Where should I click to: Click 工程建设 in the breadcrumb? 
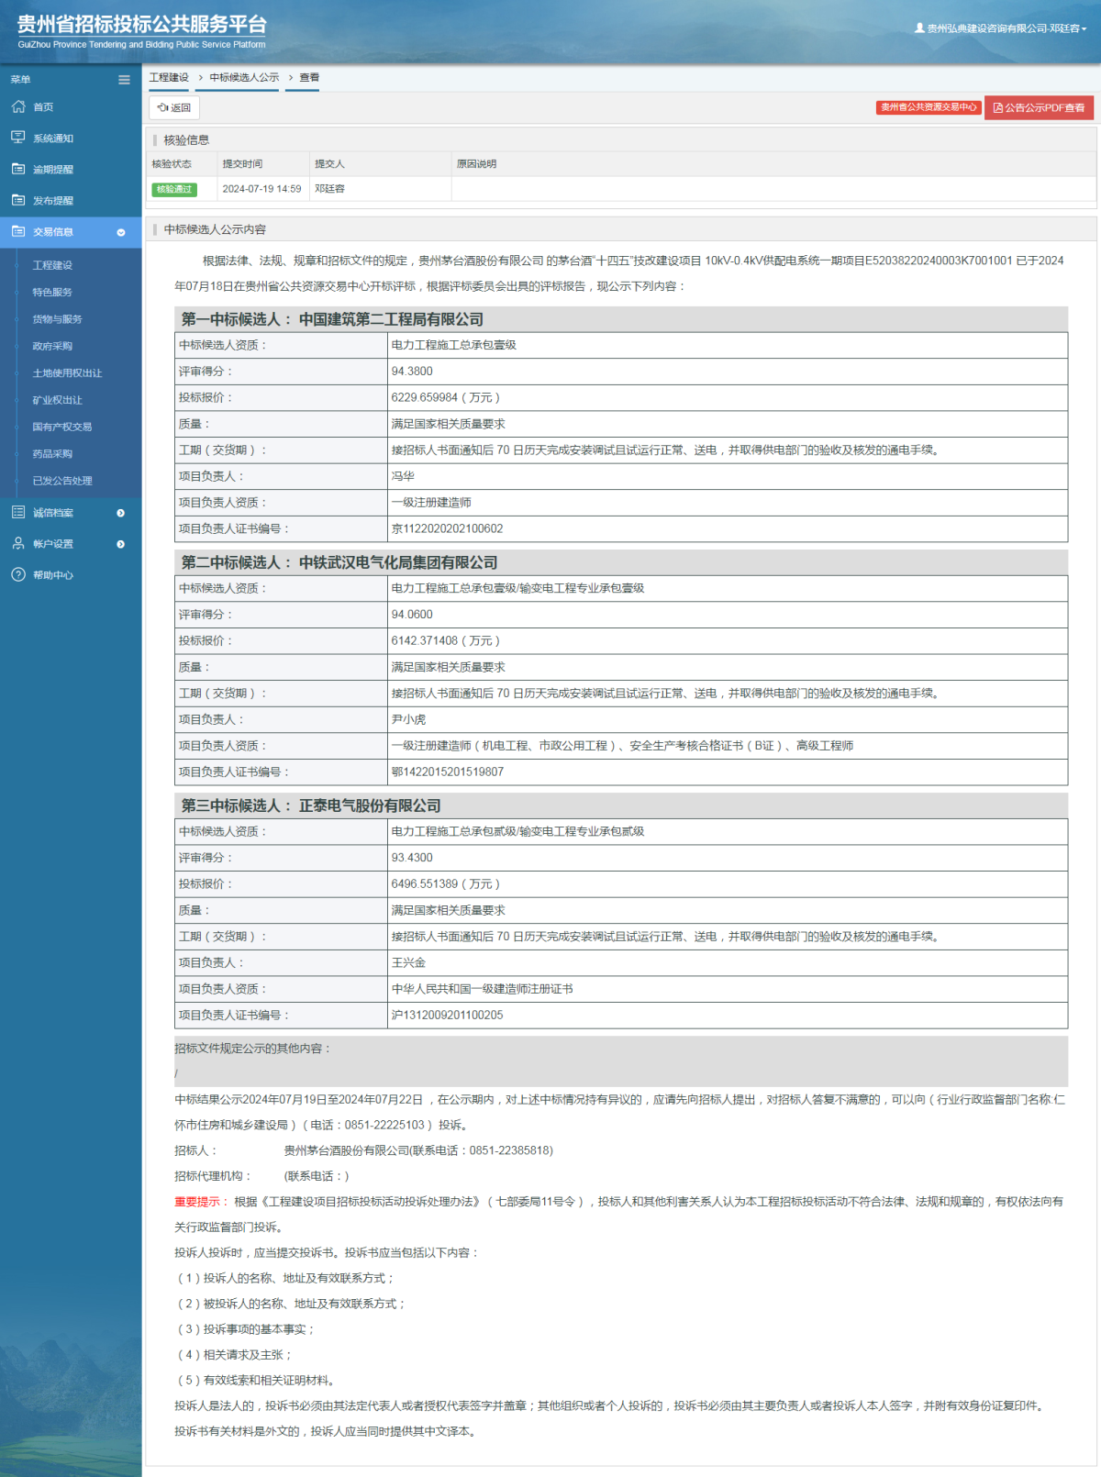[169, 78]
